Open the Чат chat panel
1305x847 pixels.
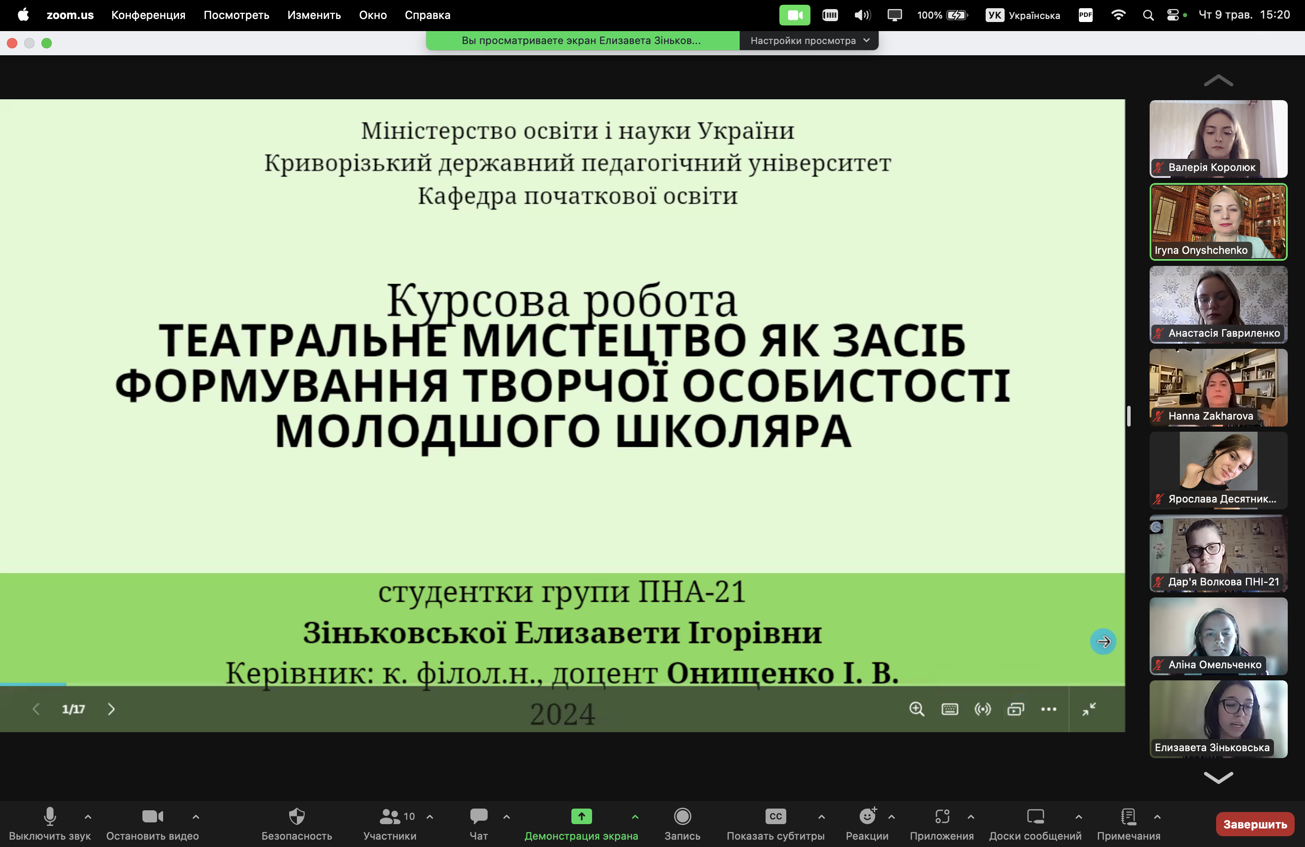(479, 823)
